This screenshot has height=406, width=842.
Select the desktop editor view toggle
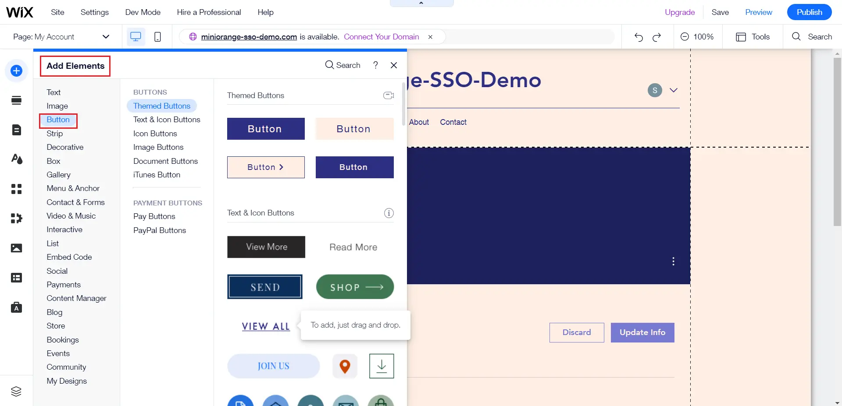136,36
